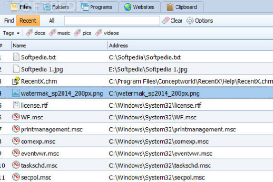This screenshot has height=182, width=273.
Task: Click the eventvwr.msc file icon
Action: pyautogui.click(x=16, y=153)
